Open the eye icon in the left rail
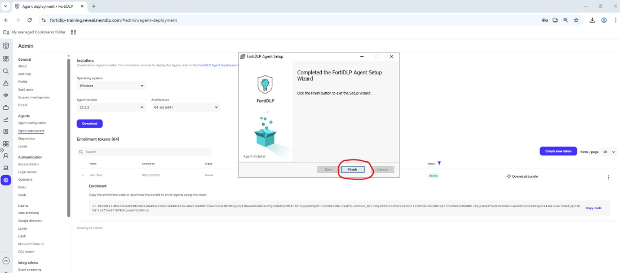 [6, 95]
